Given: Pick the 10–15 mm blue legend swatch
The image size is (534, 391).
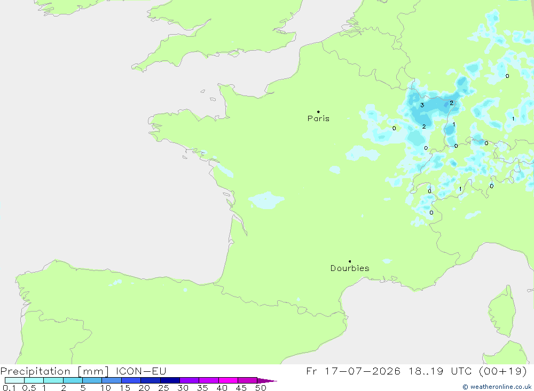Looking at the screenshot, I should click(112, 380).
